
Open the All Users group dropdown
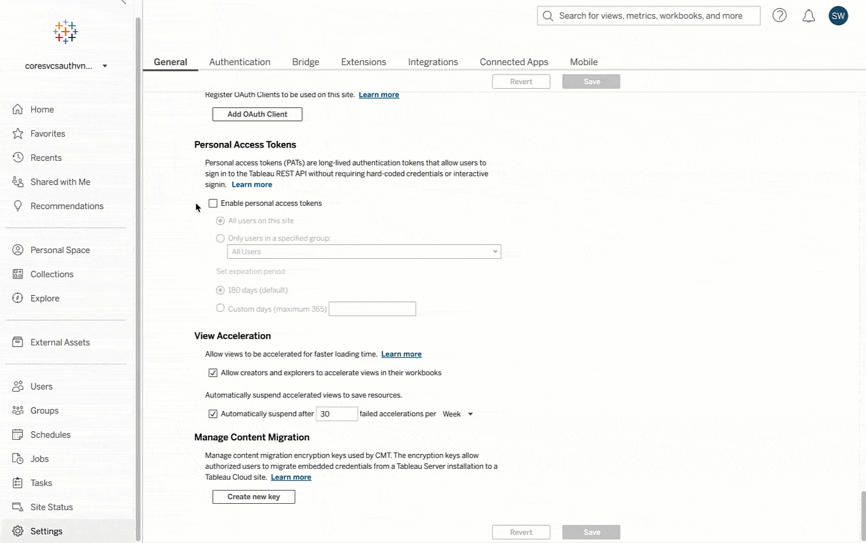point(364,252)
